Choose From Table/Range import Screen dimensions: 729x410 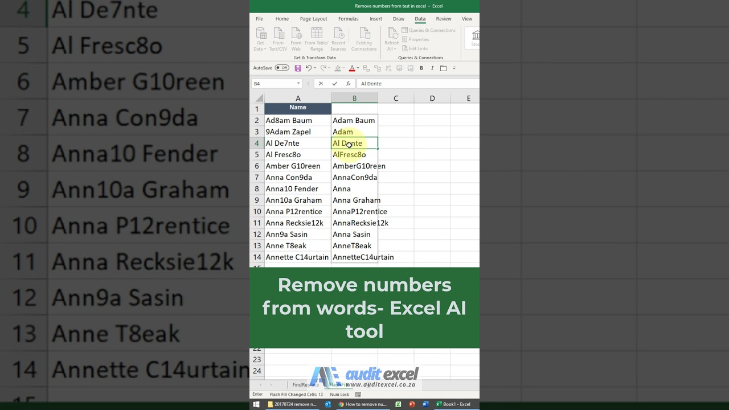(x=317, y=39)
